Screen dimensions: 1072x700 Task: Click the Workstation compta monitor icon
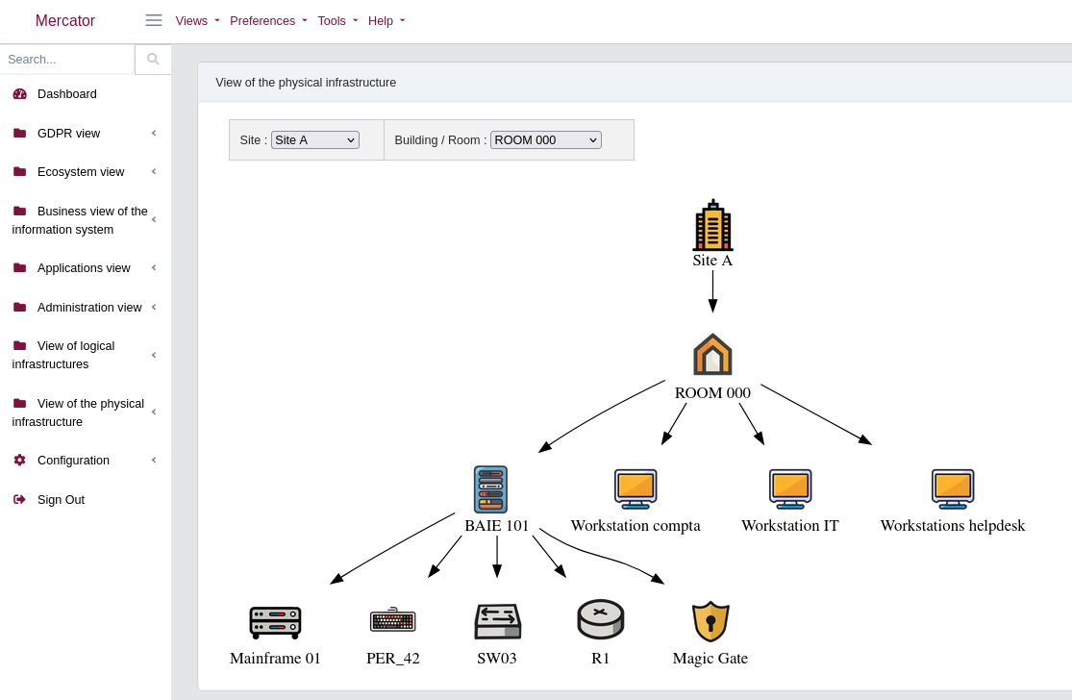636,488
